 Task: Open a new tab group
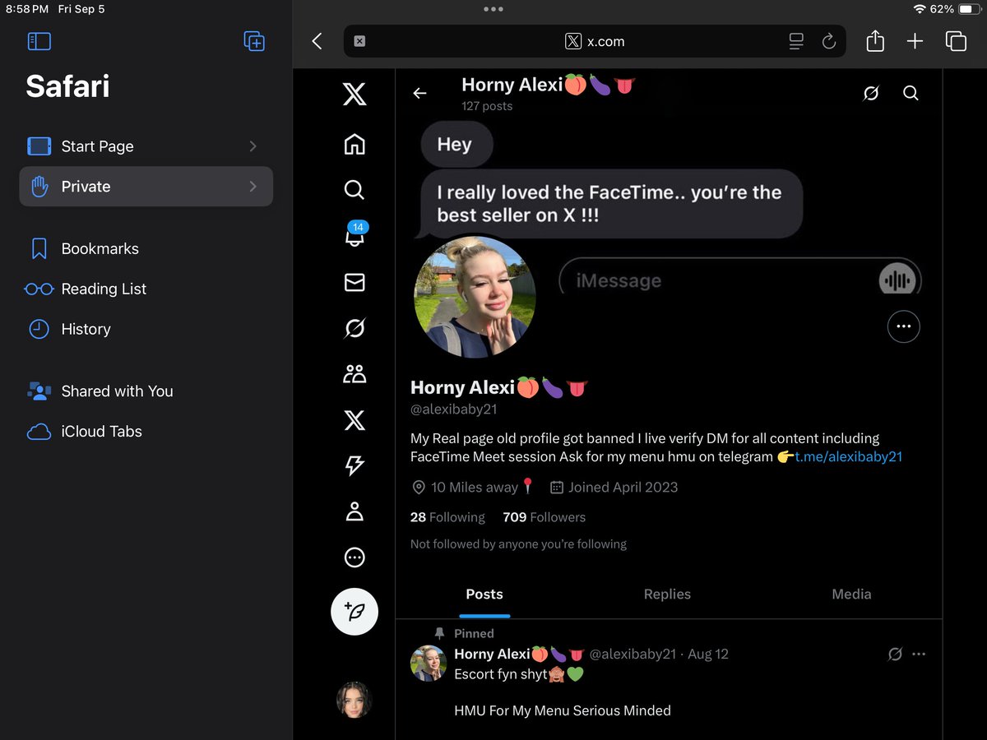254,41
